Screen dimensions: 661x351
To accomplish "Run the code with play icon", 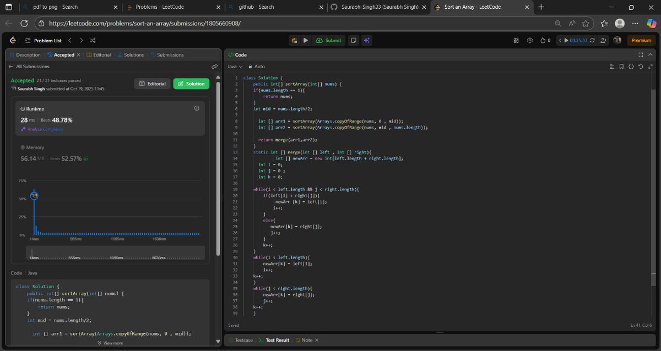I will click(x=306, y=40).
